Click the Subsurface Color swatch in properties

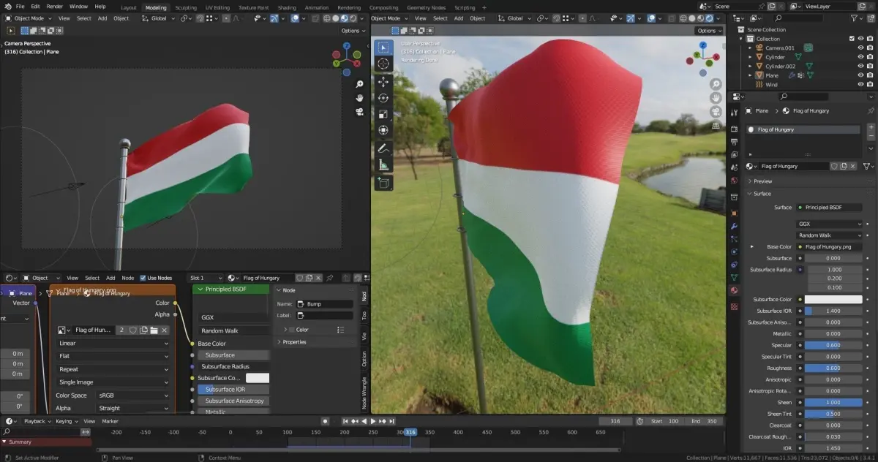coord(833,300)
